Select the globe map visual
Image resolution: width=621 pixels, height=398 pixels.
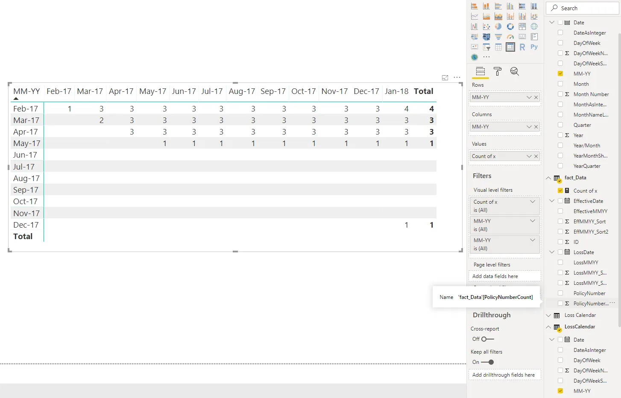click(x=534, y=26)
